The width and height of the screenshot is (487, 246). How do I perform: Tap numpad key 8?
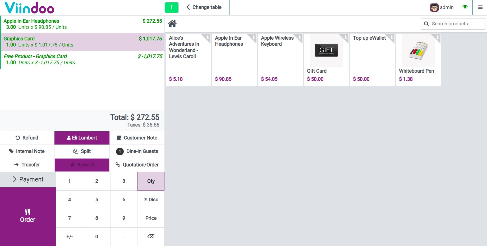pyautogui.click(x=97, y=218)
